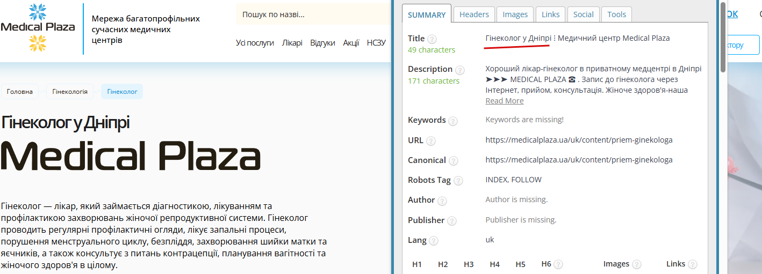Click the H1 column label
762x274 pixels.
(x=417, y=264)
